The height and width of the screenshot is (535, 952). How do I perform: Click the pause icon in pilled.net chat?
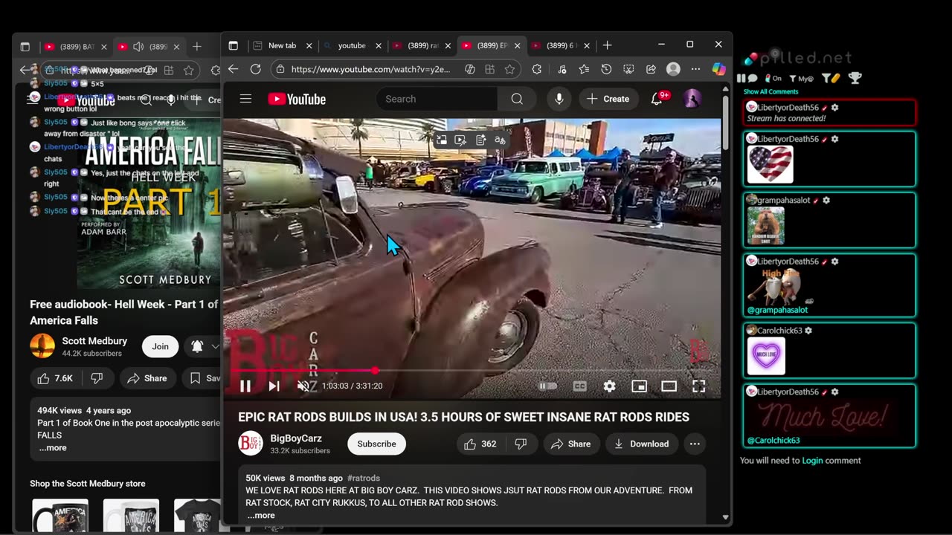tap(741, 78)
